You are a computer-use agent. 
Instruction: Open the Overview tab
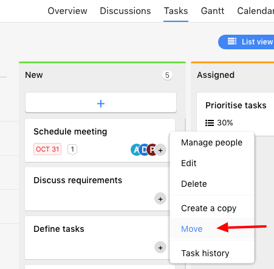point(67,11)
